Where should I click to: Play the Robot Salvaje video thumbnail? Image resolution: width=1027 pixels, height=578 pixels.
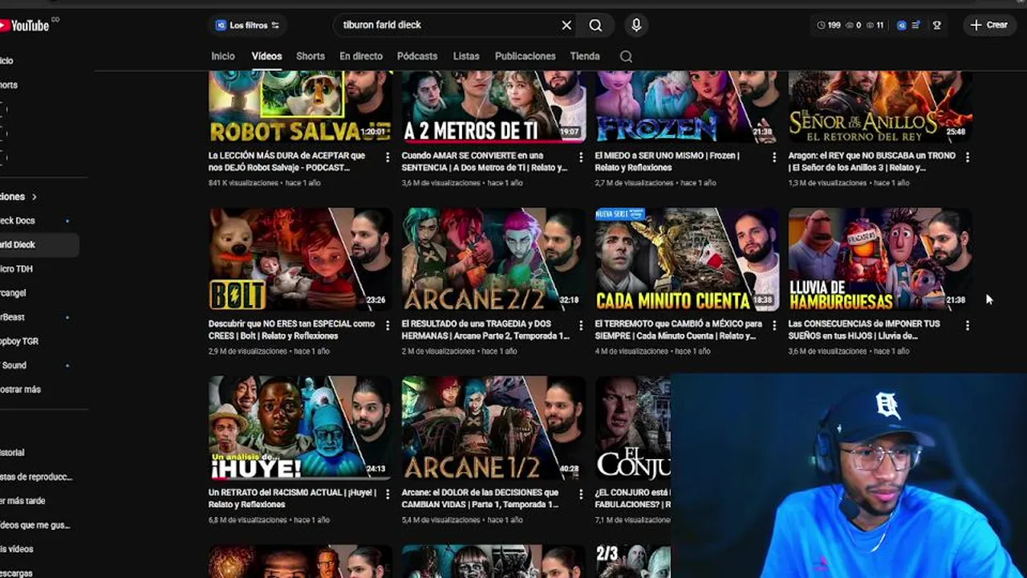coord(300,107)
